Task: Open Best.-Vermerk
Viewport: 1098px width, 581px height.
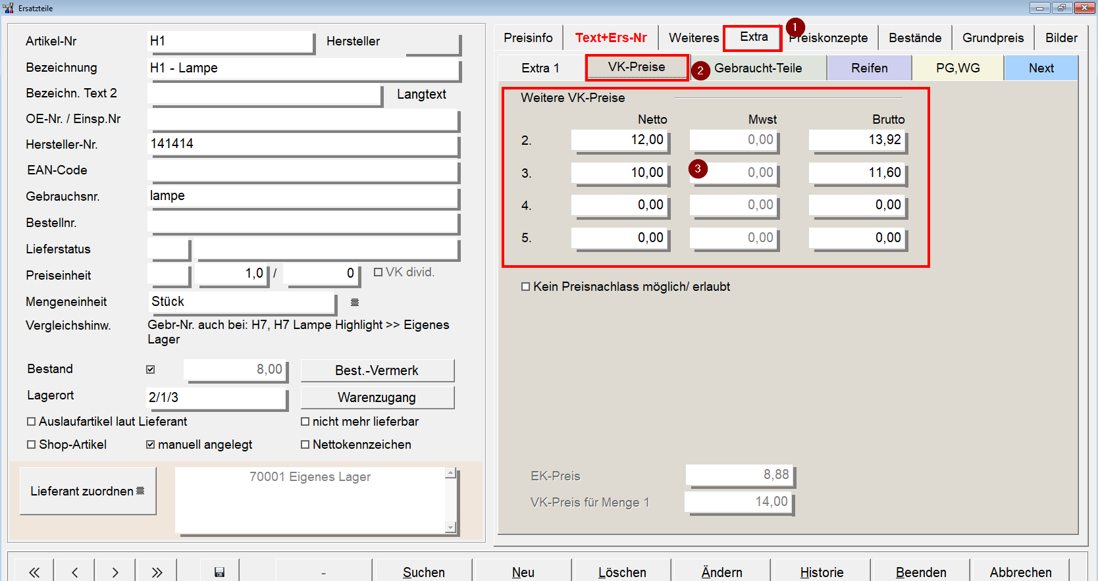Action: (x=377, y=370)
